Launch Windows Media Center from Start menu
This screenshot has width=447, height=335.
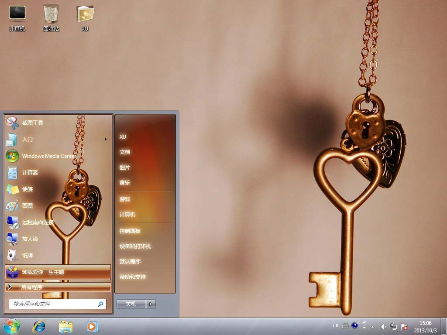48,156
